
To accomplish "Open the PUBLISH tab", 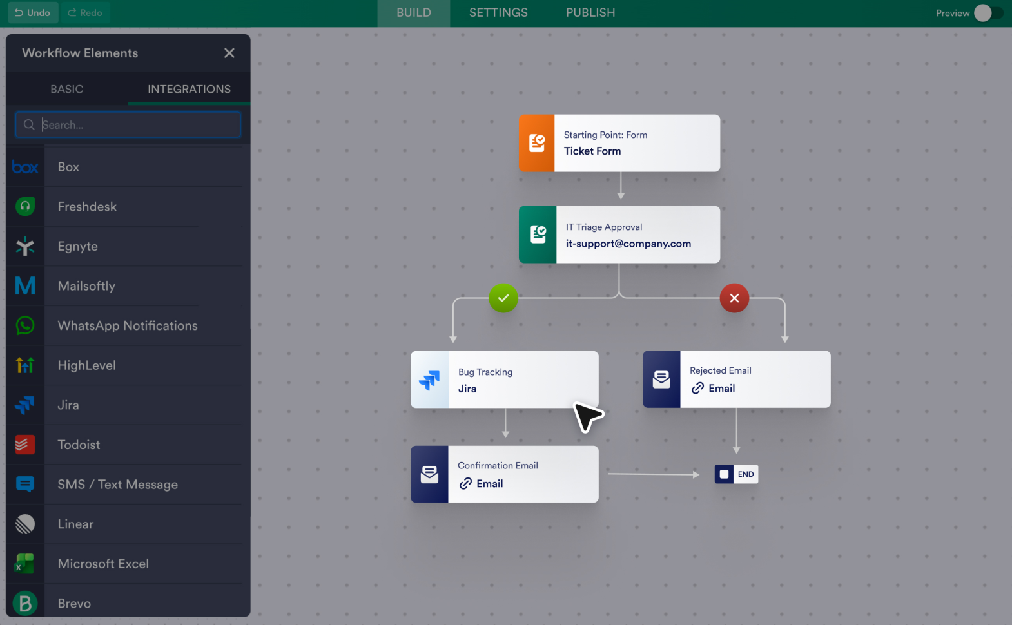I will pos(590,13).
